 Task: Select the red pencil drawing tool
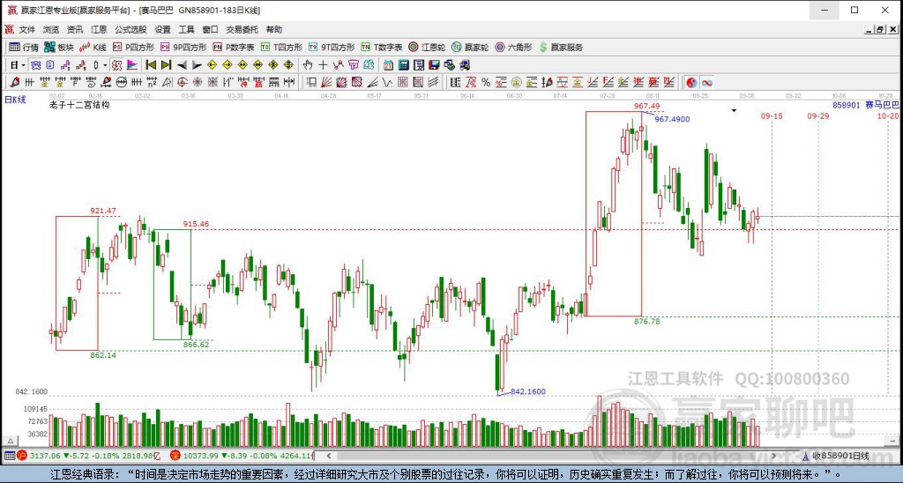point(14,82)
